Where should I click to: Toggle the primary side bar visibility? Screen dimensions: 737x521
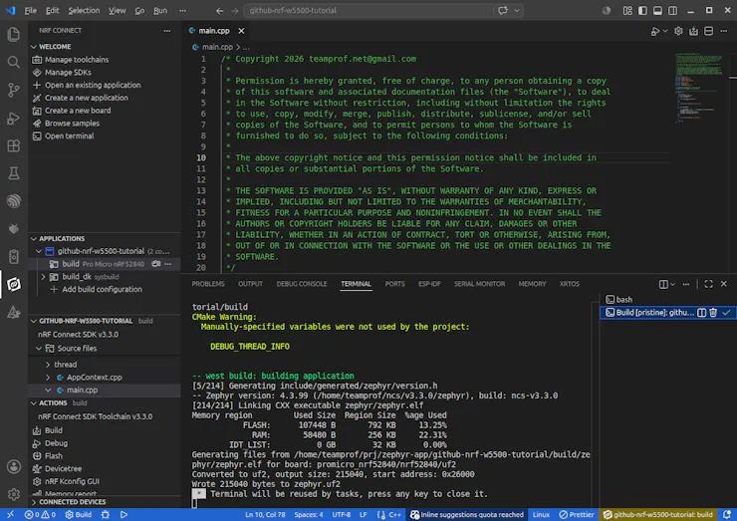(x=642, y=10)
